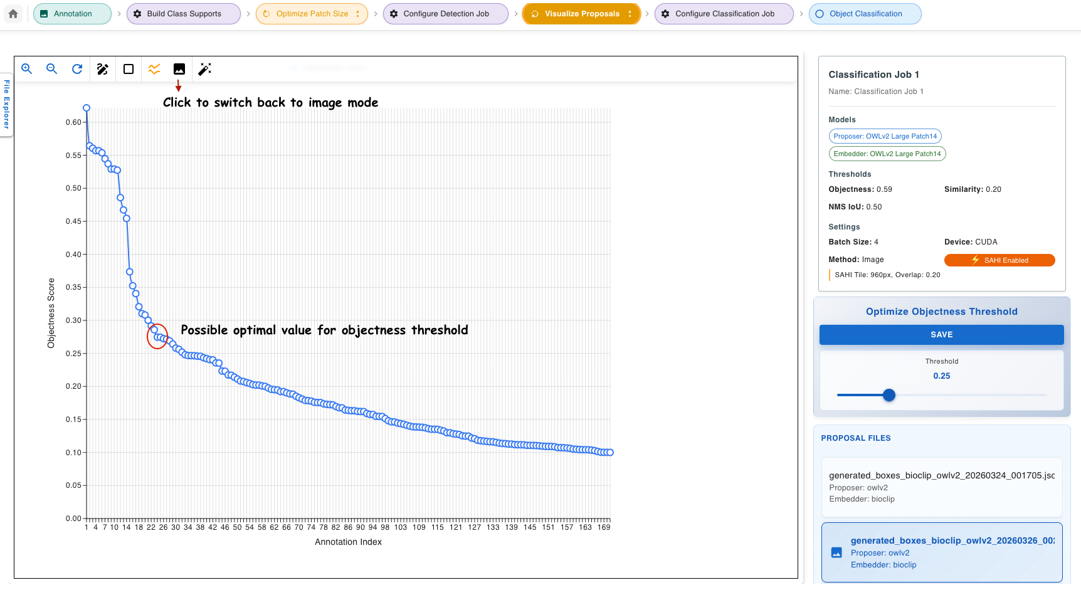This screenshot has height=590, width=1081.
Task: Reset view with the refresh icon
Action: pyautogui.click(x=77, y=69)
